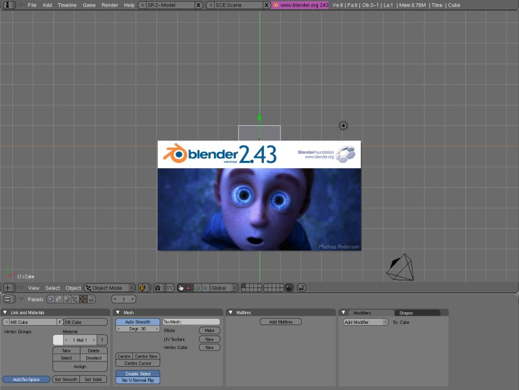Collapse the Modifiers panel triangle
The width and height of the screenshot is (519, 390).
pyautogui.click(x=344, y=312)
